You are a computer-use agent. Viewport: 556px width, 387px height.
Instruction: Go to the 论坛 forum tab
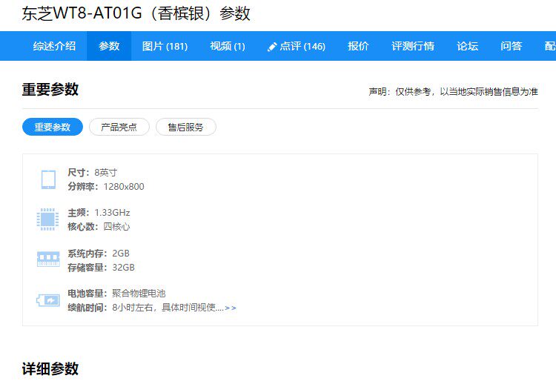click(467, 46)
